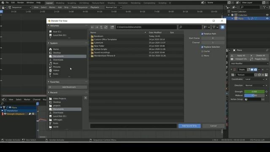Switch to the Layout workspace tab
270x152 pixels.
[x=49, y=3]
